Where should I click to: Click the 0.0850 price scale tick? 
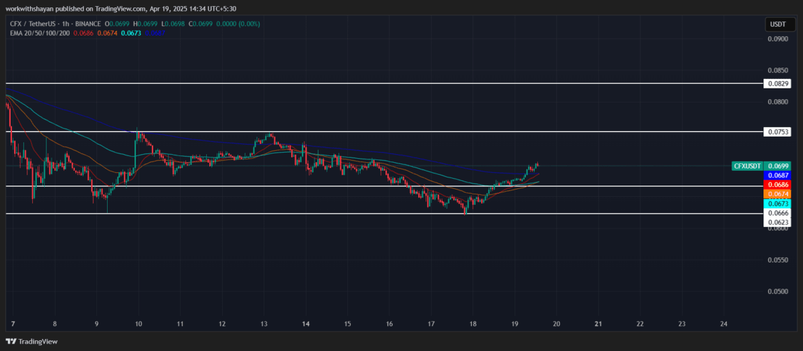pos(778,70)
